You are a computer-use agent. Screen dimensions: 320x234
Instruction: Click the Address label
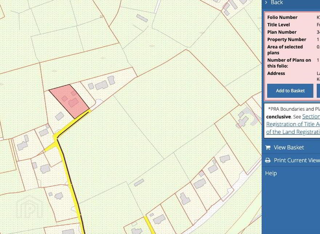click(x=276, y=73)
